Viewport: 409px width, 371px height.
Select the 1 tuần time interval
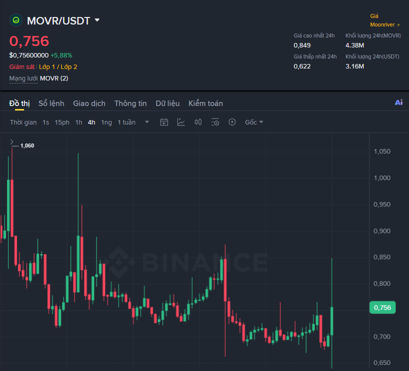point(127,122)
